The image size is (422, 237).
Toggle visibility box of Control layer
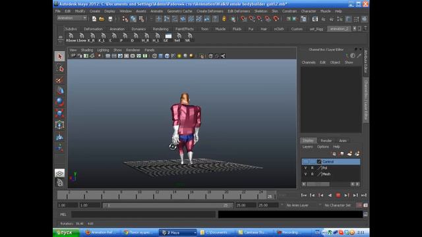[x=305, y=161]
